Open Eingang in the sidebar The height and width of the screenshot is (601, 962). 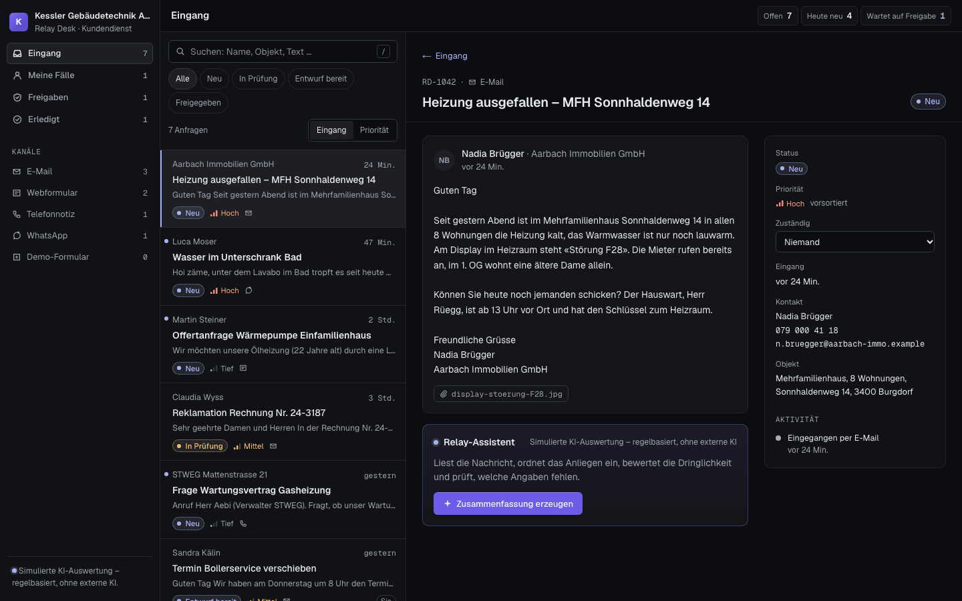pos(79,53)
